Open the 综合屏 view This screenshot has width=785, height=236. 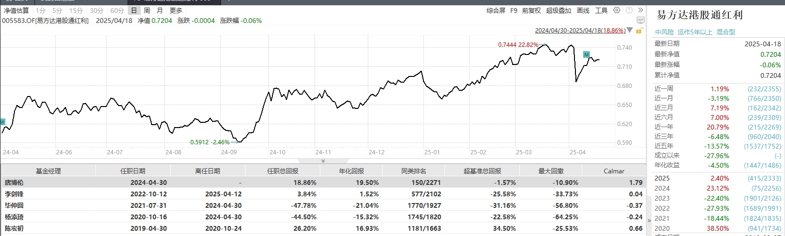[496, 11]
